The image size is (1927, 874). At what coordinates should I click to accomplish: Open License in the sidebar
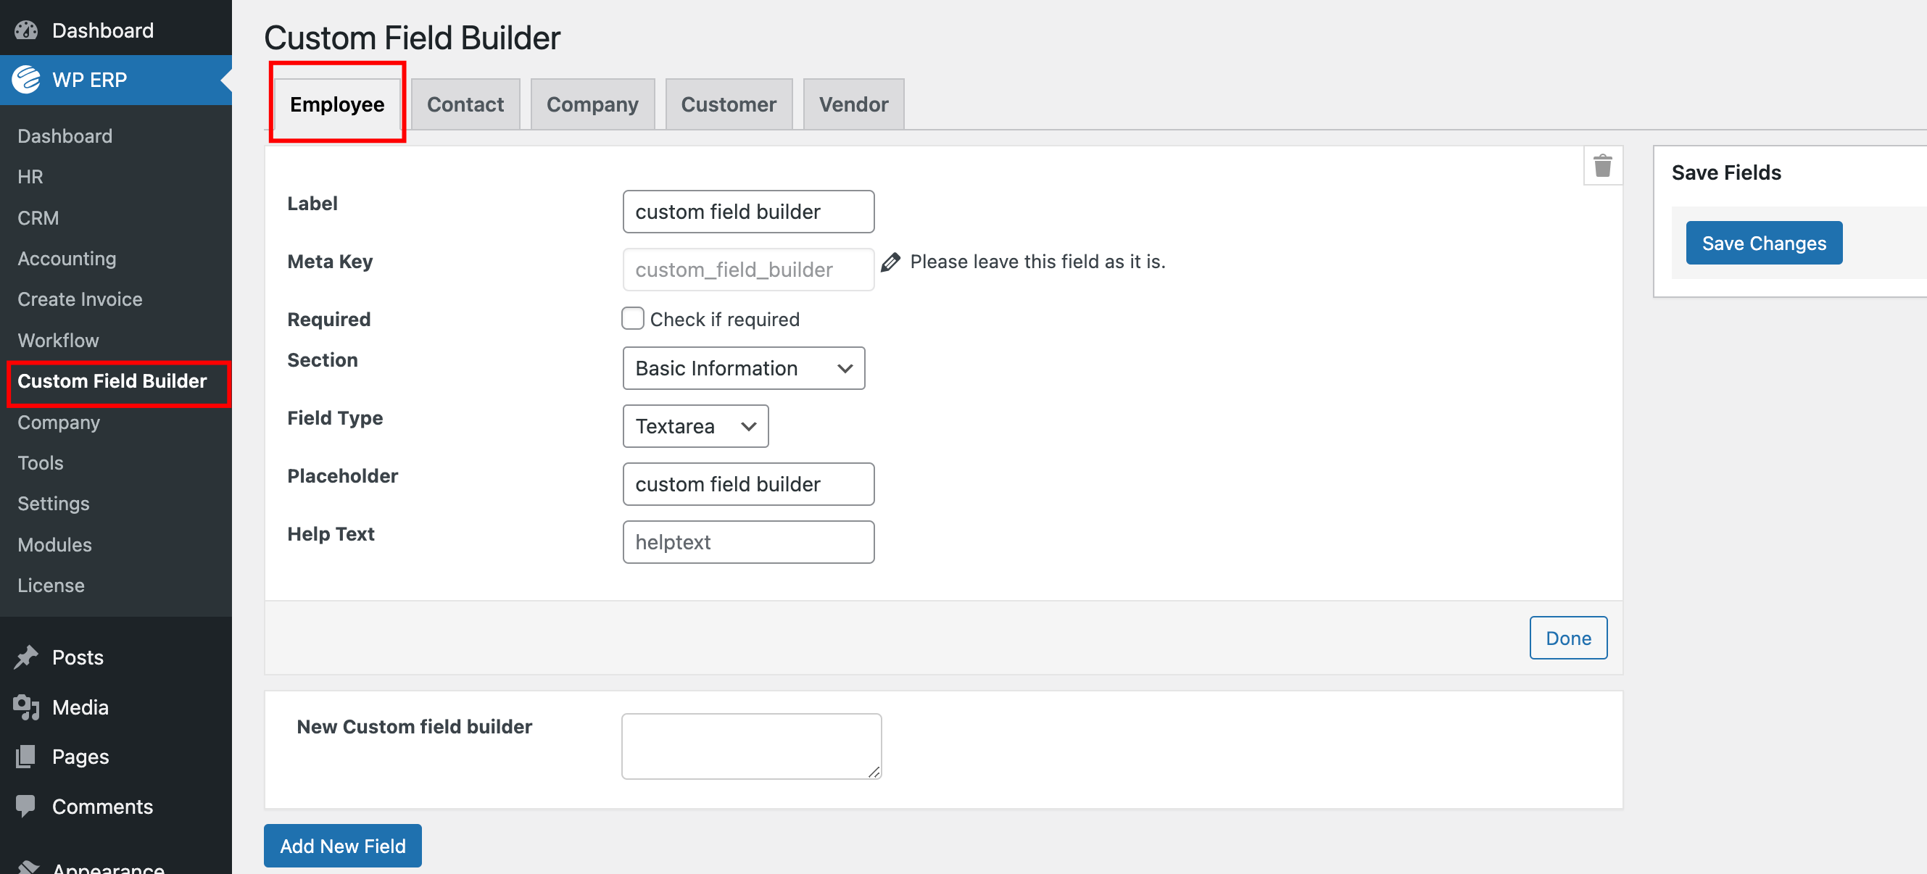tap(51, 586)
